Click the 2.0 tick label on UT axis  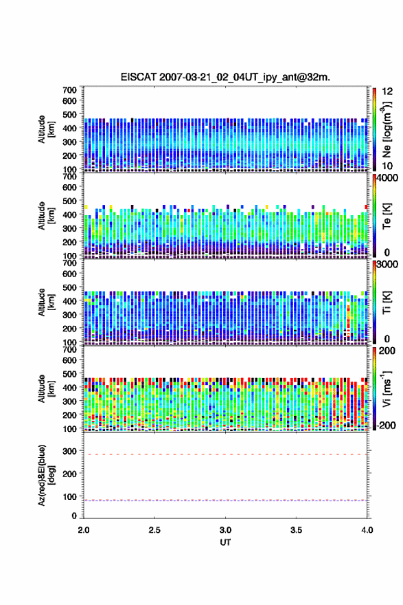(x=84, y=530)
